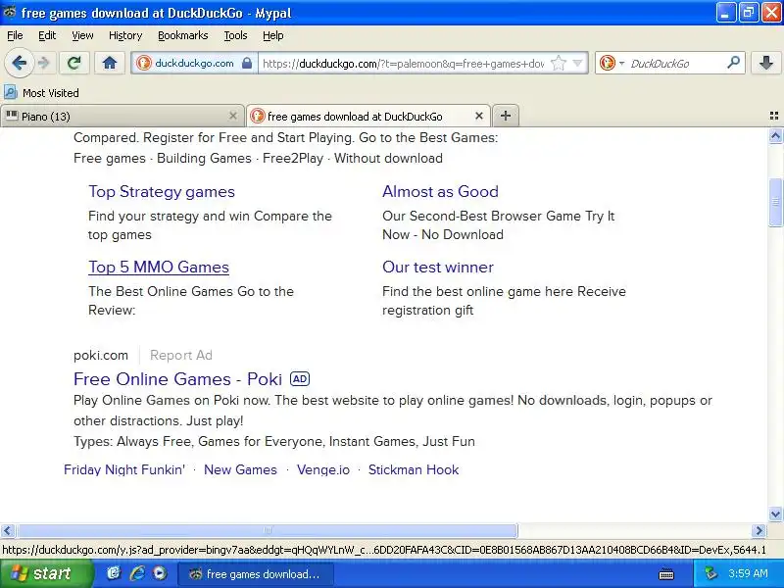This screenshot has width=784, height=588.
Task: Launch Internet Explorer from Quick Launch
Action: pyautogui.click(x=137, y=573)
